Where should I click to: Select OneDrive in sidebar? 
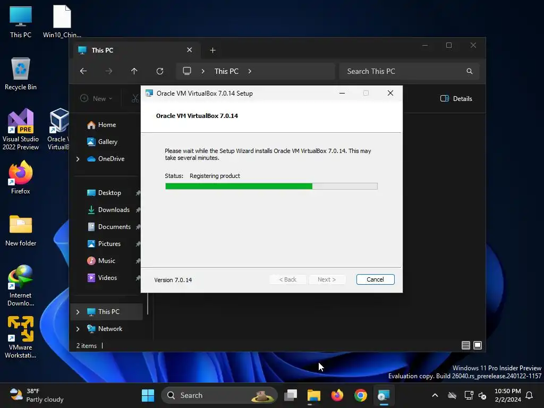coord(111,158)
